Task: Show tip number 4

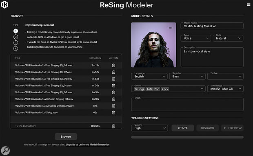Action: pyautogui.click(x=16, y=48)
